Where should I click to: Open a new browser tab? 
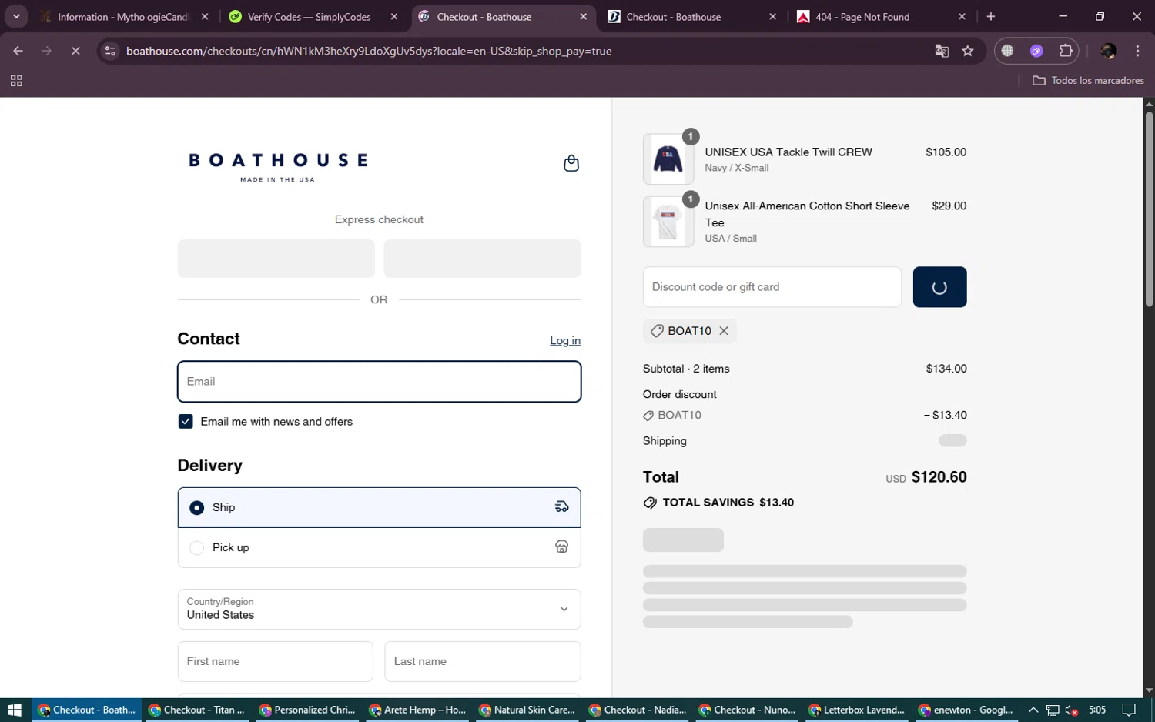[991, 17]
